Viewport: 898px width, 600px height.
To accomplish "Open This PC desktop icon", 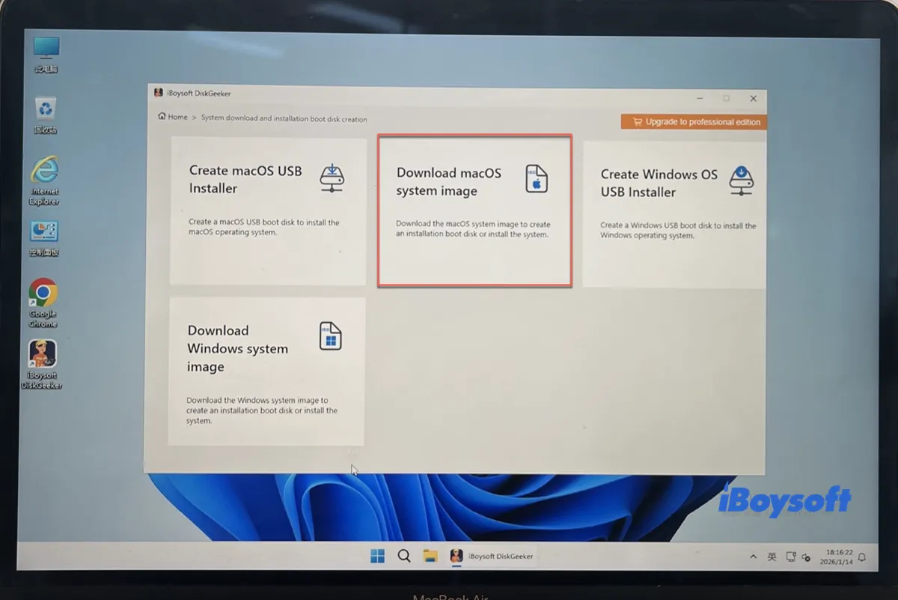I will (46, 55).
